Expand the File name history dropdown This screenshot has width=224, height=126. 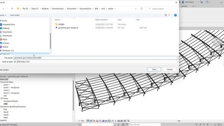177,58
